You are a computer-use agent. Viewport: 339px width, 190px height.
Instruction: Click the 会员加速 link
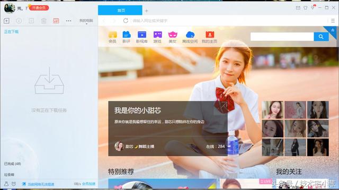88,184
